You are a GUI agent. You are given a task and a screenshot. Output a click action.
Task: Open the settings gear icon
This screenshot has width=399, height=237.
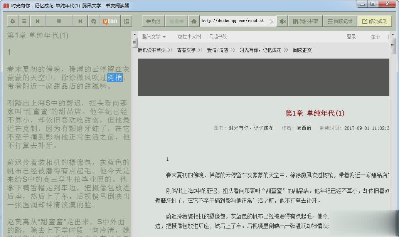point(13,21)
